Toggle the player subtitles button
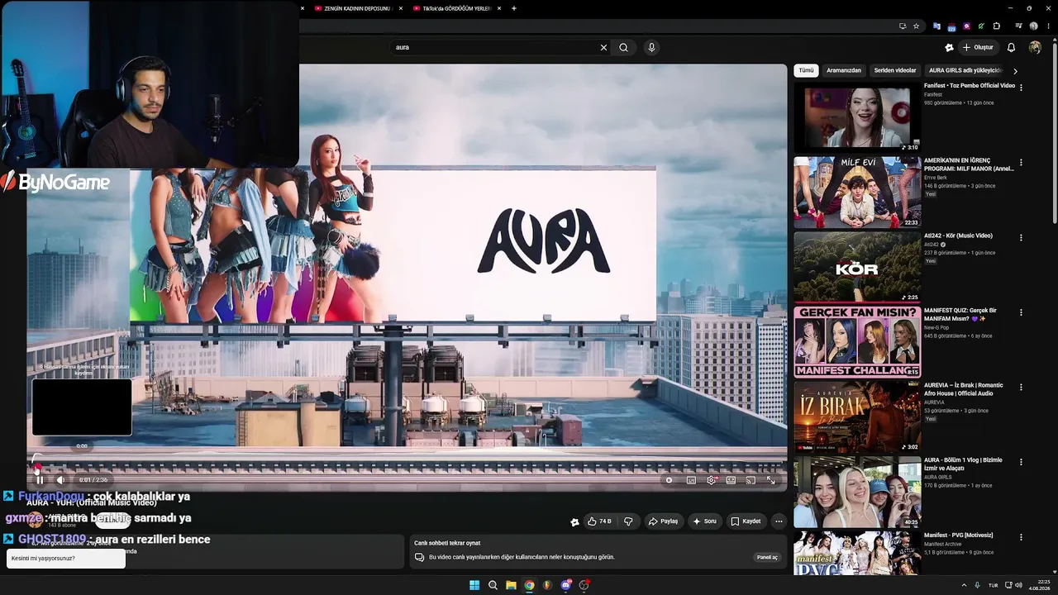 691,480
